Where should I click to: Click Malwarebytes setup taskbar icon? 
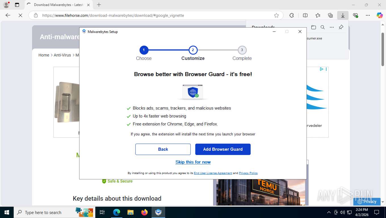coord(158,212)
